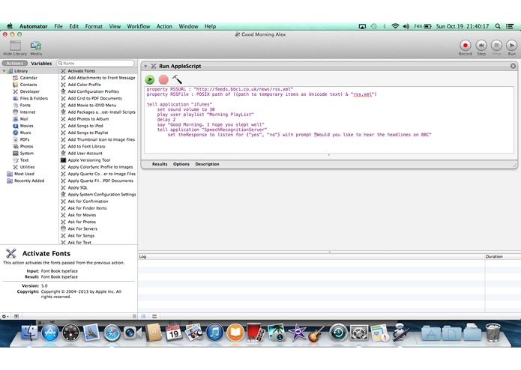Open the Workflow menu
The image size is (521, 370).
[139, 26]
